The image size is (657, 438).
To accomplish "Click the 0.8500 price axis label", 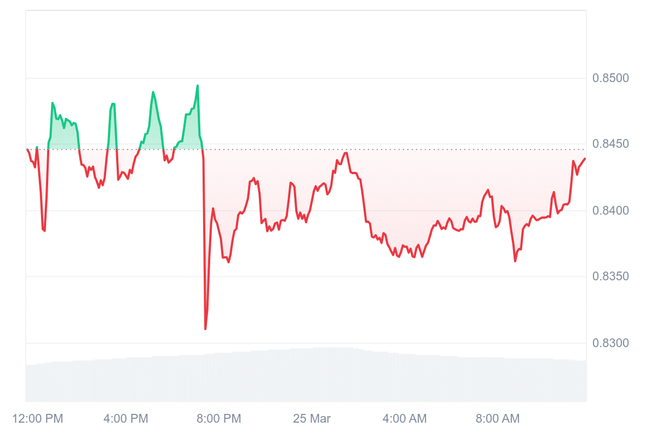I will 610,78.
